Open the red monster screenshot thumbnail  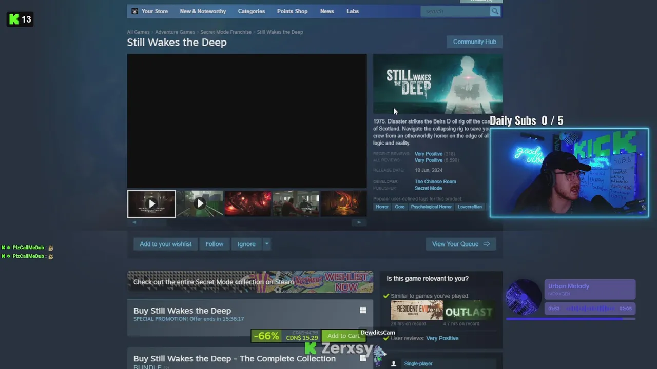tap(248, 203)
